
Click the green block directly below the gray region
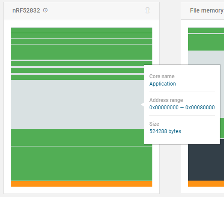tap(77, 137)
